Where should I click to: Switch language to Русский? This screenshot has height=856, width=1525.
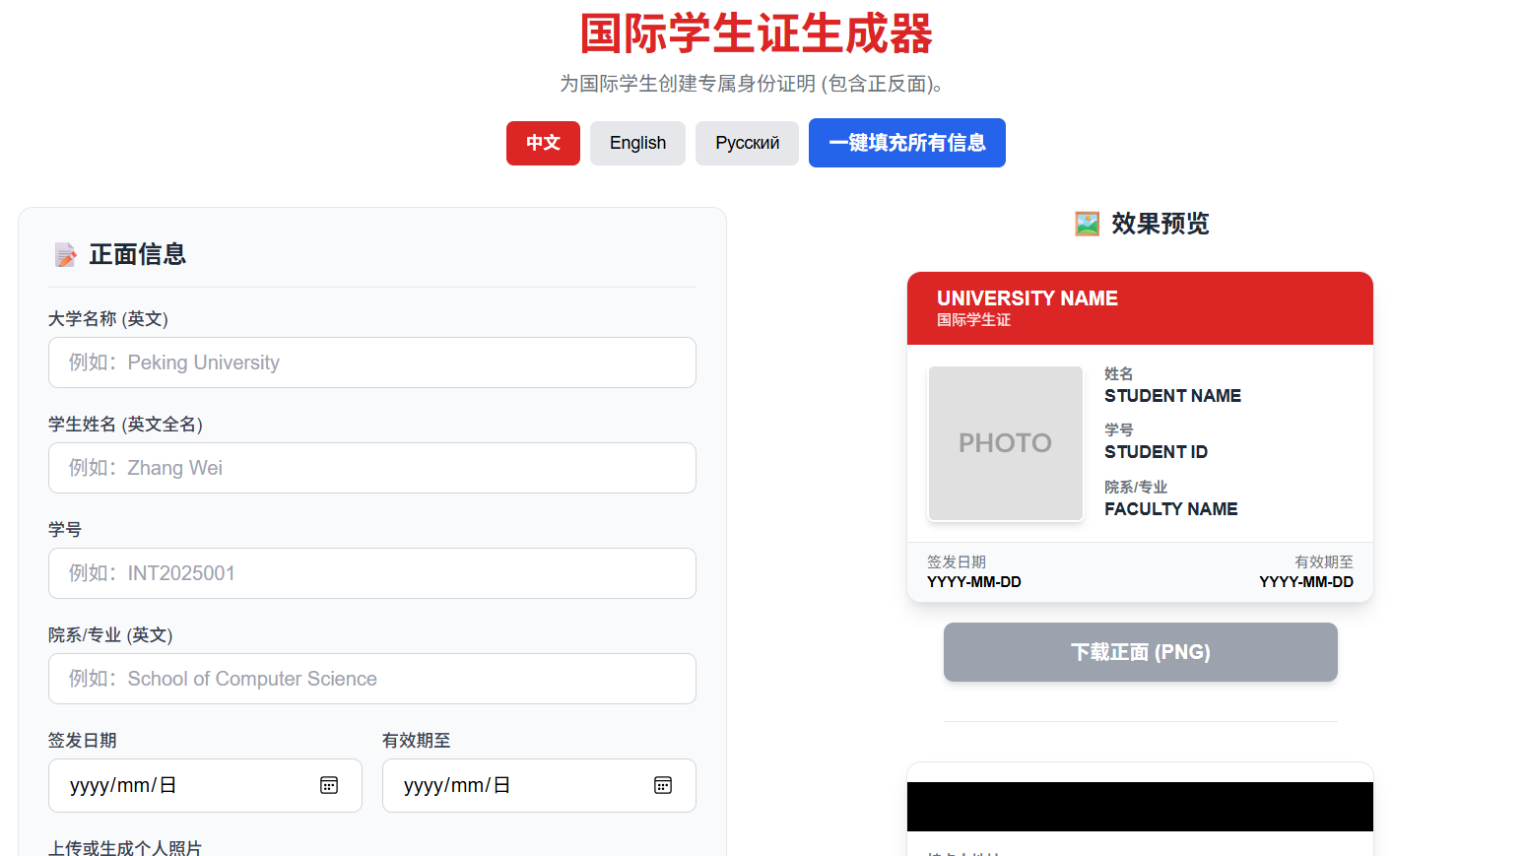[x=747, y=143]
